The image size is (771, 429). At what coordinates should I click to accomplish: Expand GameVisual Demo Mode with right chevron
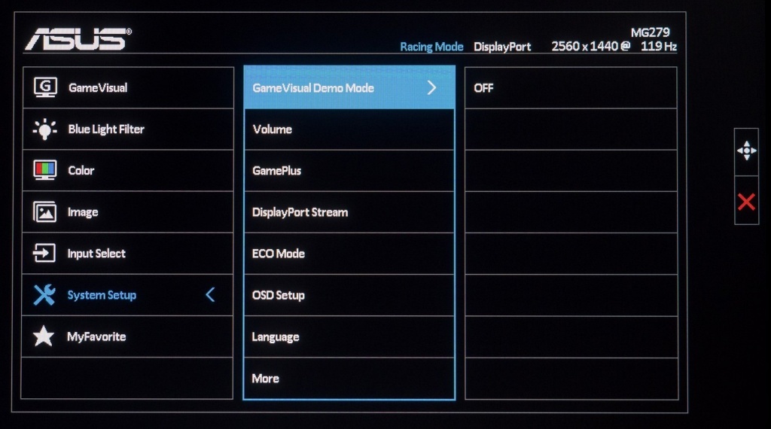coord(431,88)
